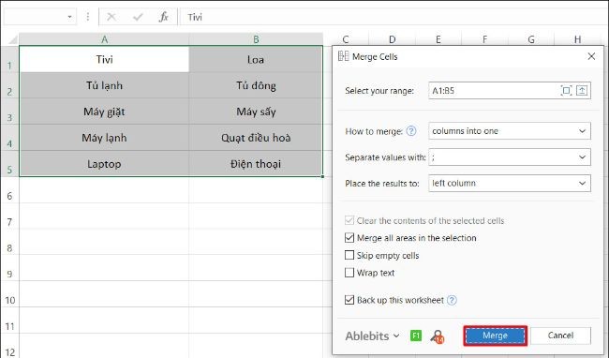Select the cell containing Quạt điều hoà

[256, 138]
